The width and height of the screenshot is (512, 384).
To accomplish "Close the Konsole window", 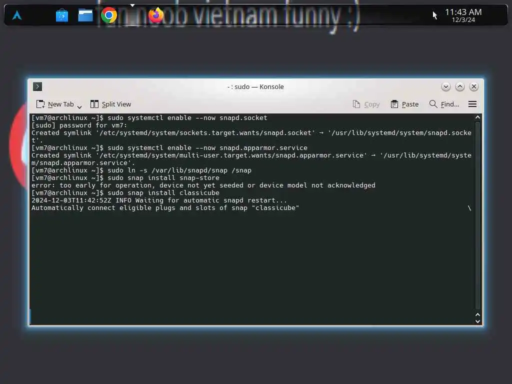I will tap(474, 86).
